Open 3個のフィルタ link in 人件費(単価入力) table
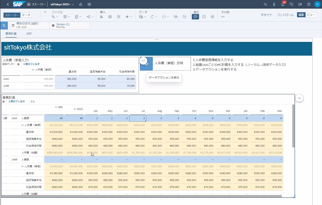 (31, 64)
